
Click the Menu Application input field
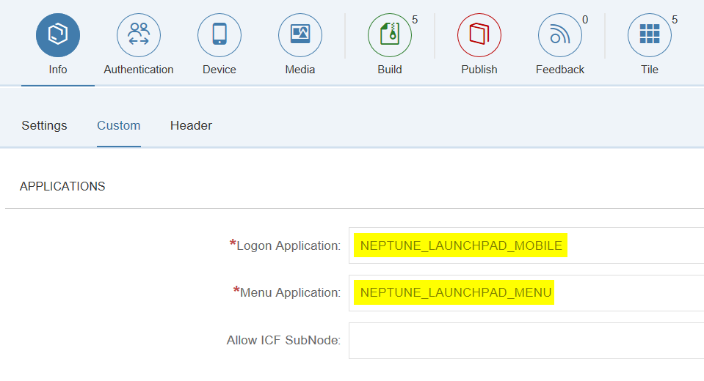pos(526,292)
